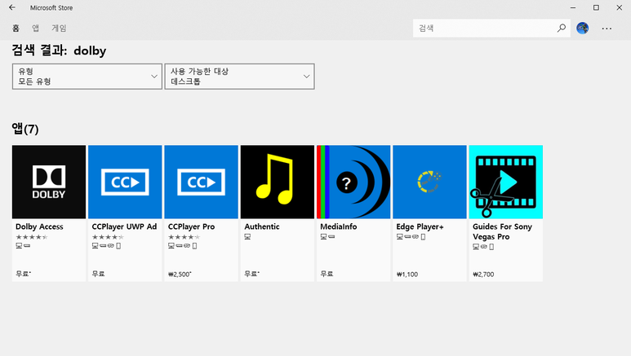Click the Dolby Access title text
The image size is (631, 356).
(39, 226)
